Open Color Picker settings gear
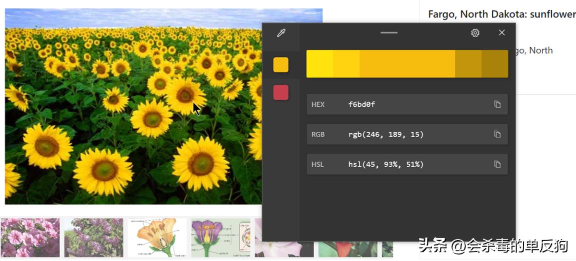Image resolution: width=576 pixels, height=261 pixels. 475,33
